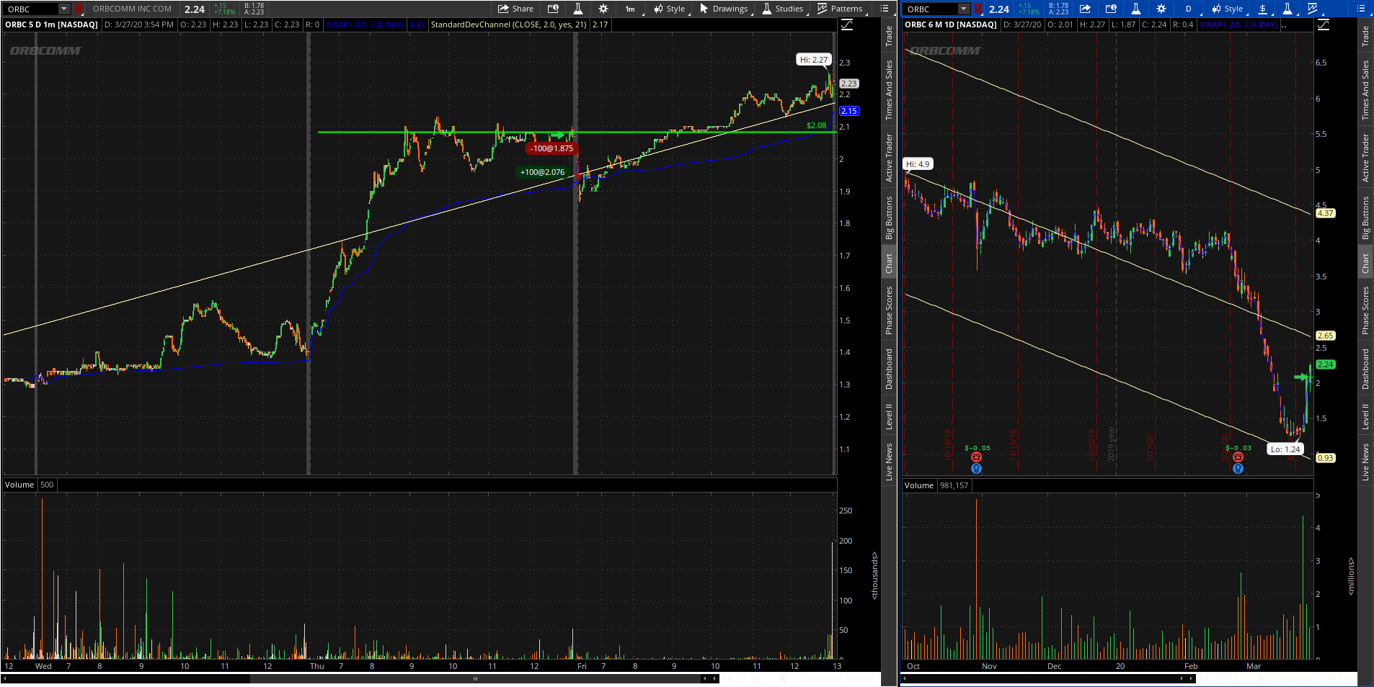1374x687 pixels.
Task: Open chart settings gear in right chart toolbar
Action: tap(1161, 9)
